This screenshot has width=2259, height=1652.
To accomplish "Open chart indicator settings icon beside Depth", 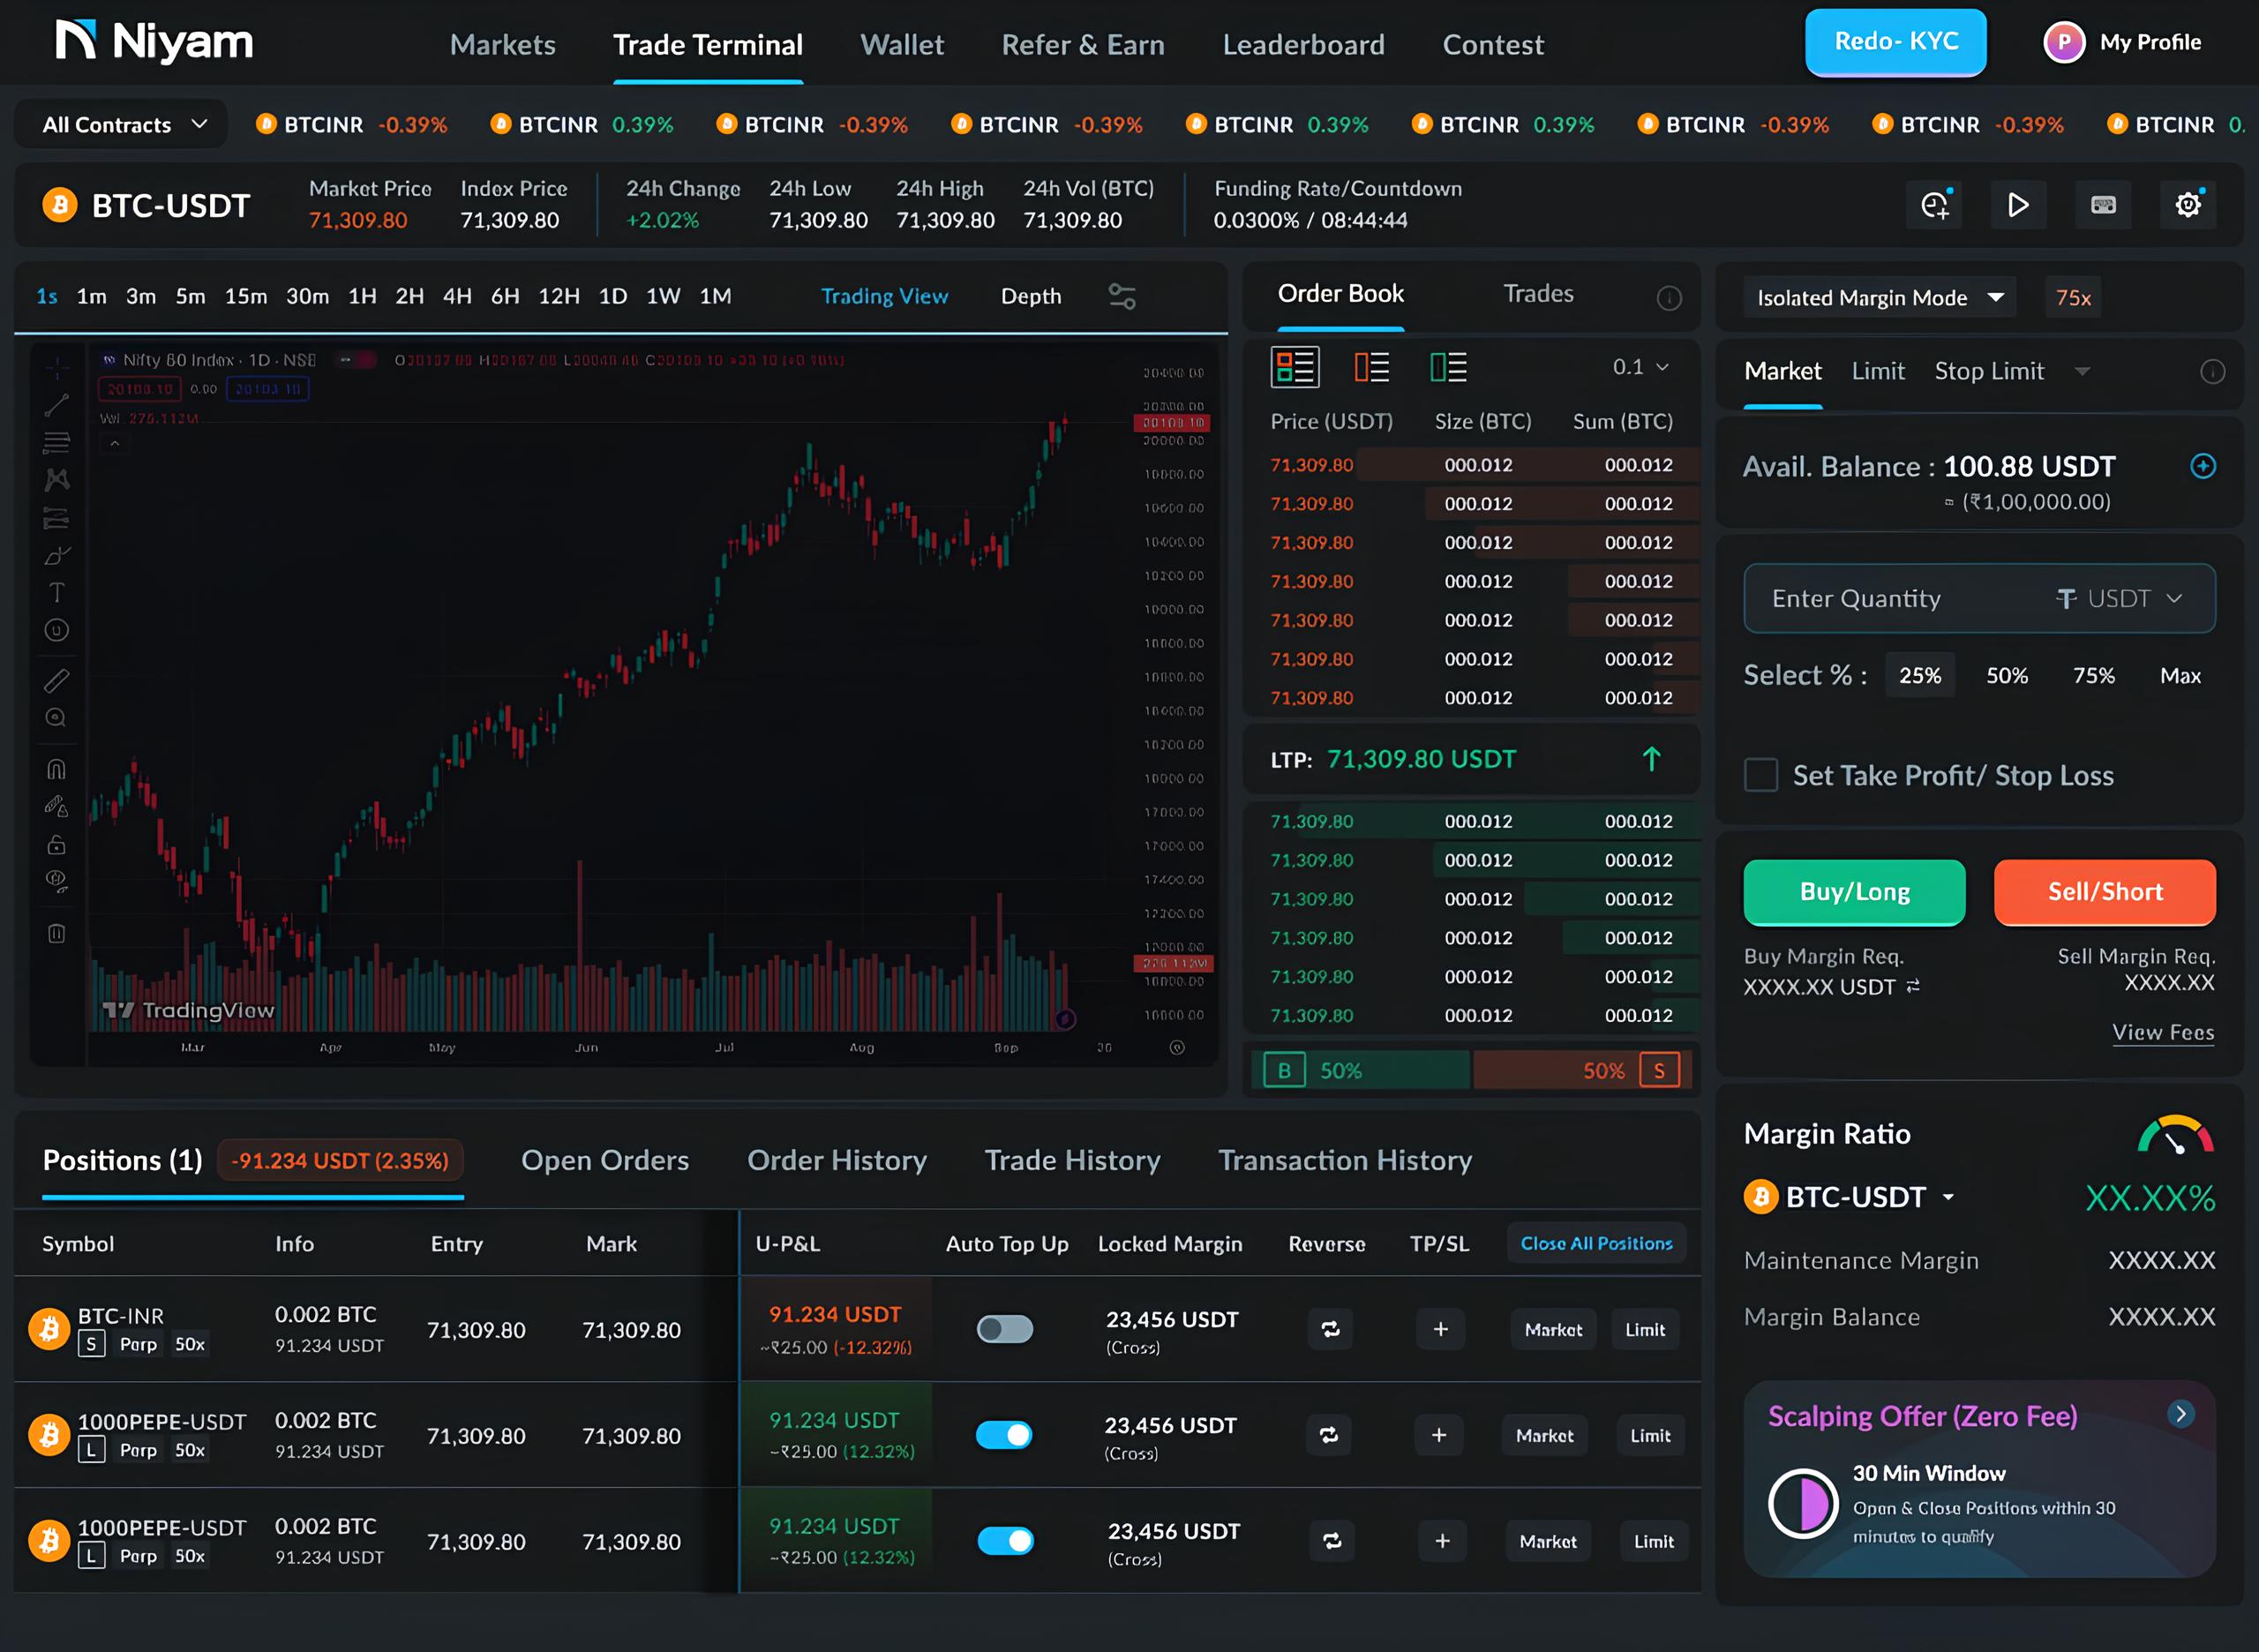I will (x=1121, y=296).
